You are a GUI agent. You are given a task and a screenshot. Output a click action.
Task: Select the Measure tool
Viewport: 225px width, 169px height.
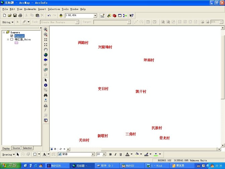46,105
